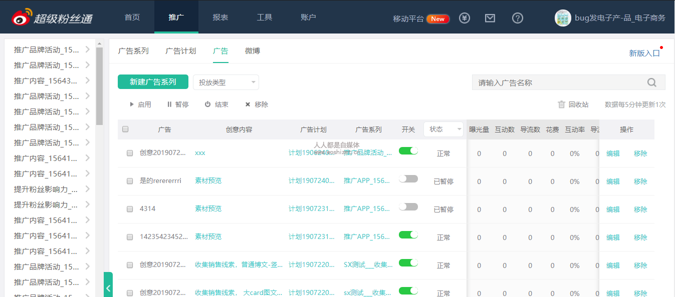The image size is (675, 297).
Task: Toggle off the switch for ad xxx row
Action: [408, 150]
